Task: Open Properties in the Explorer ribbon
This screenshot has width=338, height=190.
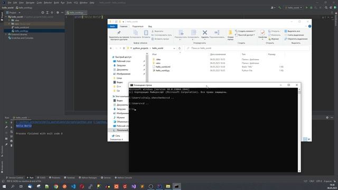Action: click(262, 33)
